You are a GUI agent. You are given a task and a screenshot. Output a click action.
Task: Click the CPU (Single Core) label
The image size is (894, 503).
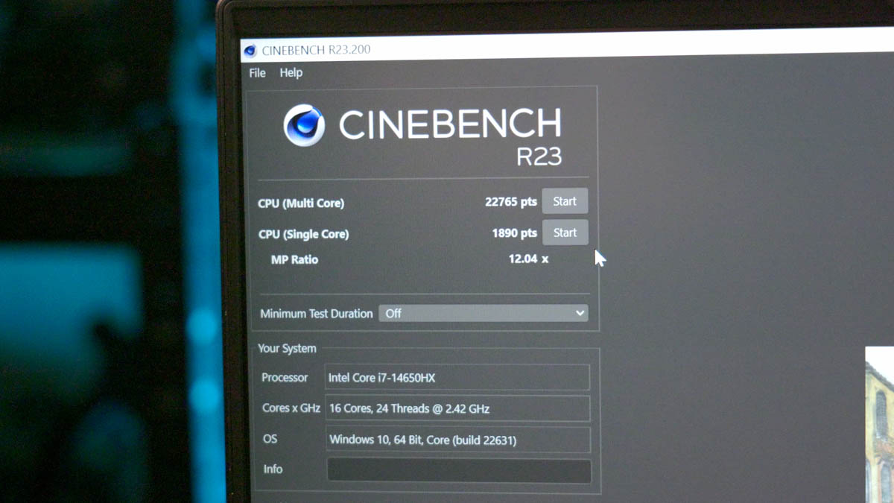coord(303,234)
